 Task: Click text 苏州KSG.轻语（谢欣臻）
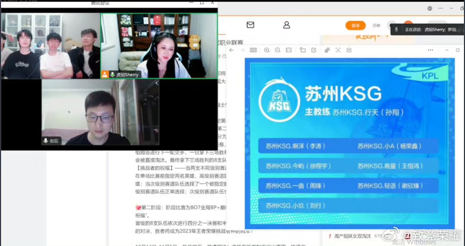pos(390,186)
